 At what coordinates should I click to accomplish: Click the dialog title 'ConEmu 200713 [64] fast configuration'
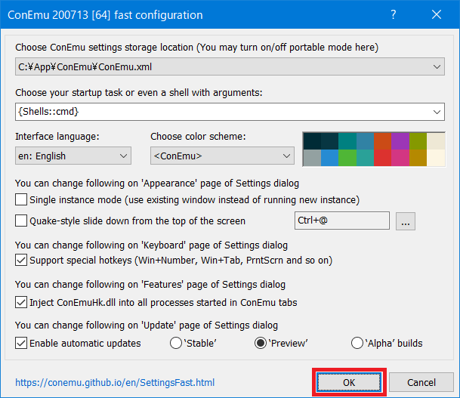coord(105,14)
